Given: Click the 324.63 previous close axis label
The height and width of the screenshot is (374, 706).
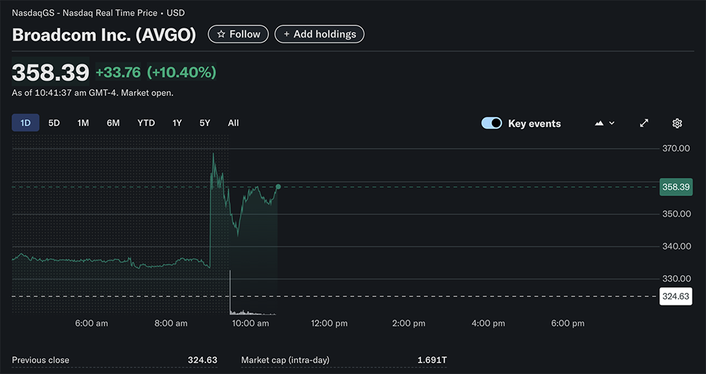Looking at the screenshot, I should pos(676,296).
